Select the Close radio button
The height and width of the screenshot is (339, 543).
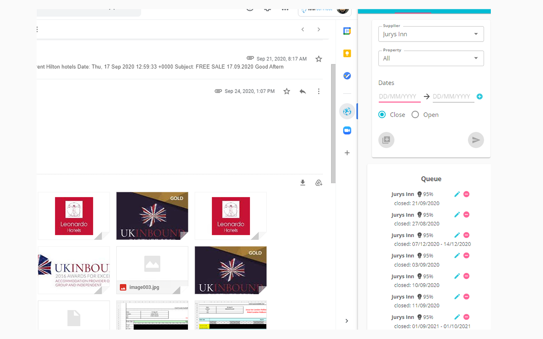pos(382,114)
